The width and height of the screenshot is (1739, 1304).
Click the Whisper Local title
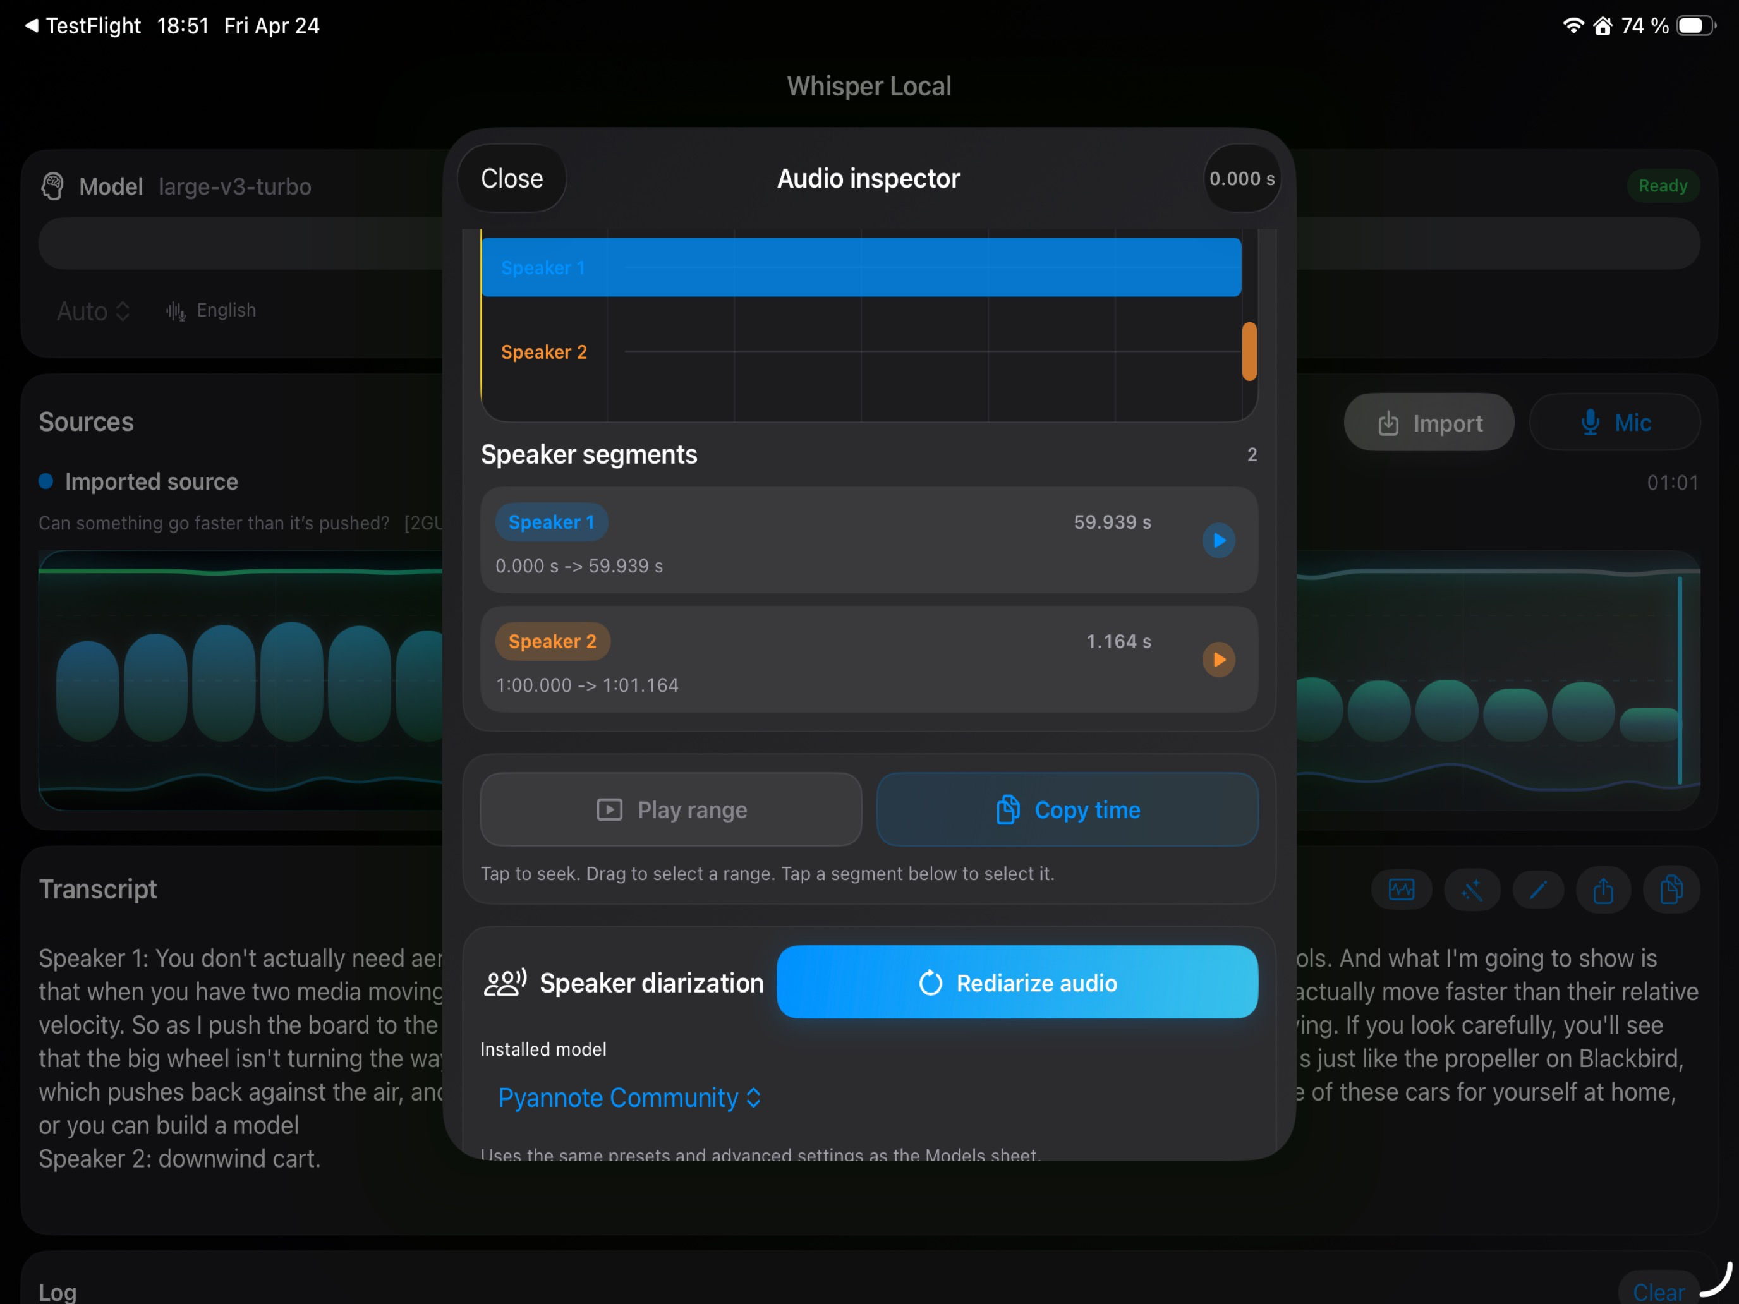(869, 86)
